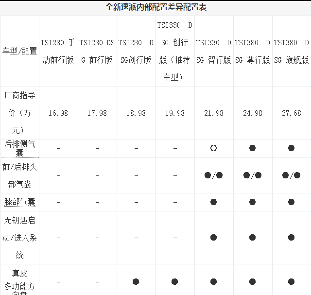Click the 厂商指导价（万元）row label
The height and width of the screenshot is (295, 311).
tap(19, 113)
